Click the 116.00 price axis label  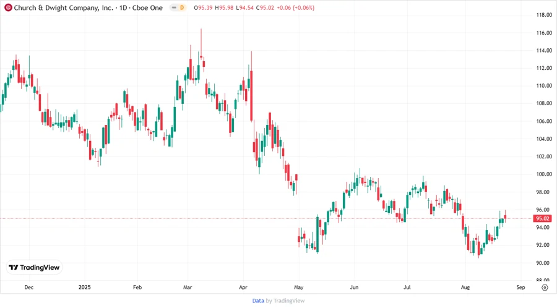tap(544, 33)
